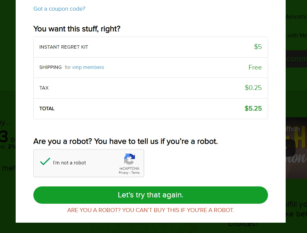Screen dimensions: 307x233
Task: Select the INSTANT REGRET KIT item label
Action: coord(64,47)
